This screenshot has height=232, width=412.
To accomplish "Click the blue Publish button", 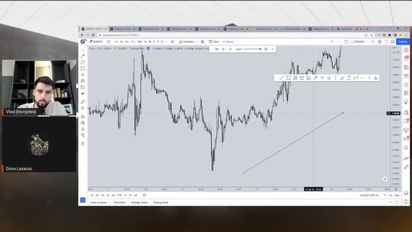I will tap(402, 41).
